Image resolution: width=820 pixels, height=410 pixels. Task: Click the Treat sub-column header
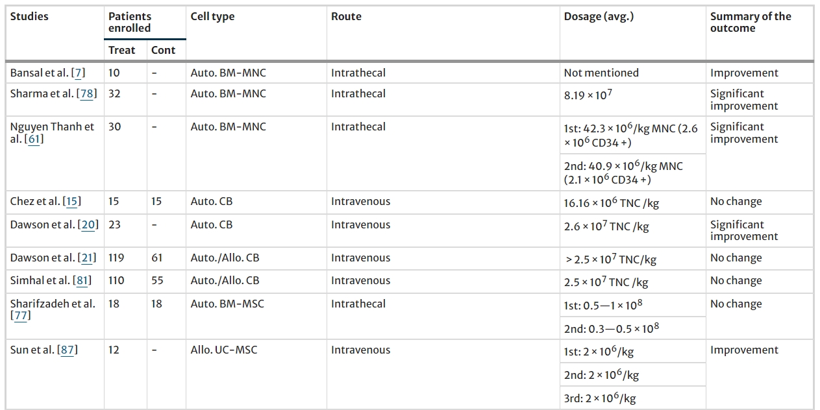coord(122,50)
